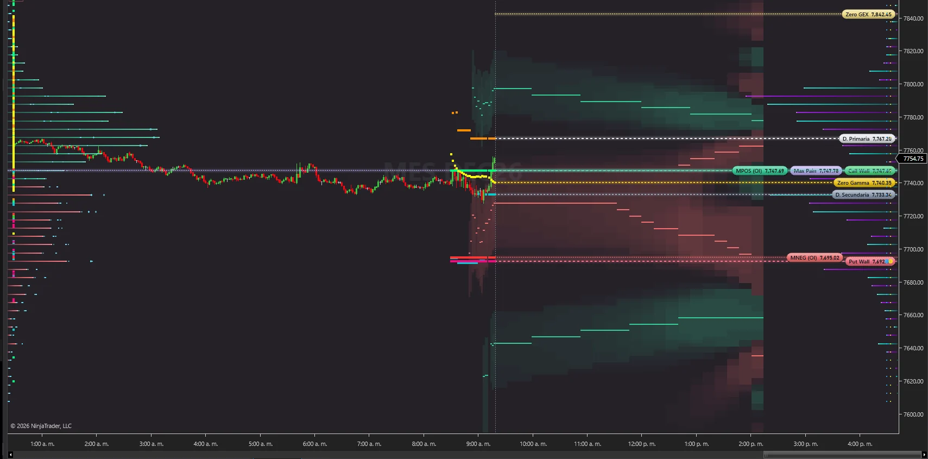Click the 7840.00 price axis label
Screen dimensions: 928x459
(x=913, y=18)
